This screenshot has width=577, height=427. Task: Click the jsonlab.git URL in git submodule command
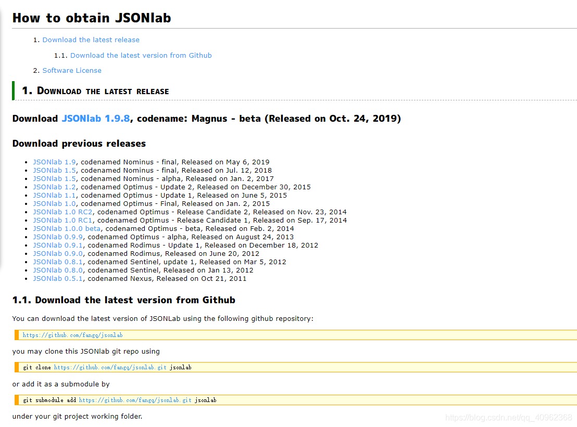pos(135,400)
